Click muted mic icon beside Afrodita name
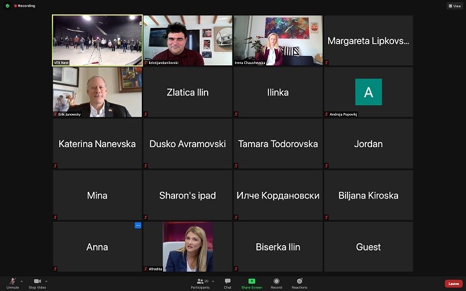Screen dimensions: 466x291 pyautogui.click(x=146, y=269)
